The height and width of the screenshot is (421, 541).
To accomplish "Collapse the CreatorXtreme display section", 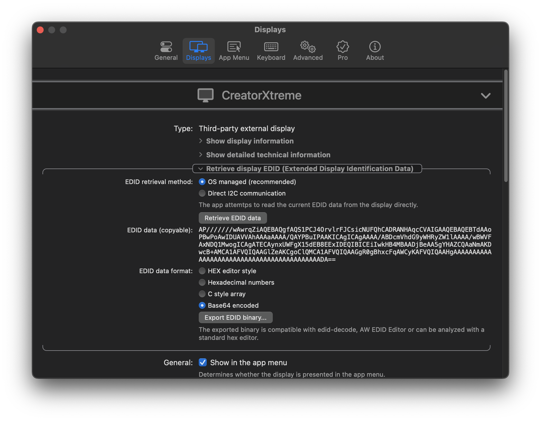I will coord(486,96).
